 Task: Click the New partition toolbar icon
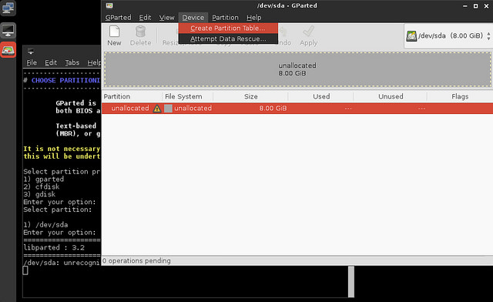click(114, 32)
